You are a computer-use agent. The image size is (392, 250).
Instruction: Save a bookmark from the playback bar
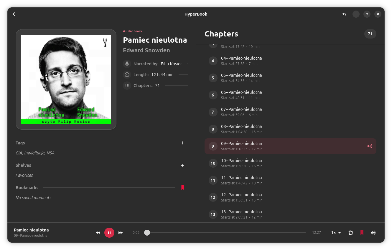point(362,233)
